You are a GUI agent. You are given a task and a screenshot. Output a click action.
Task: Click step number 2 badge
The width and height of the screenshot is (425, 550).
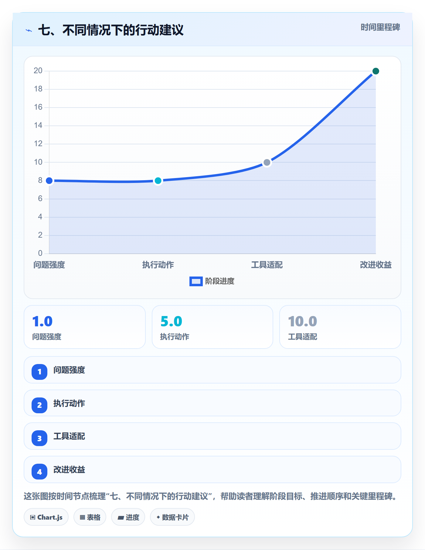(x=39, y=405)
